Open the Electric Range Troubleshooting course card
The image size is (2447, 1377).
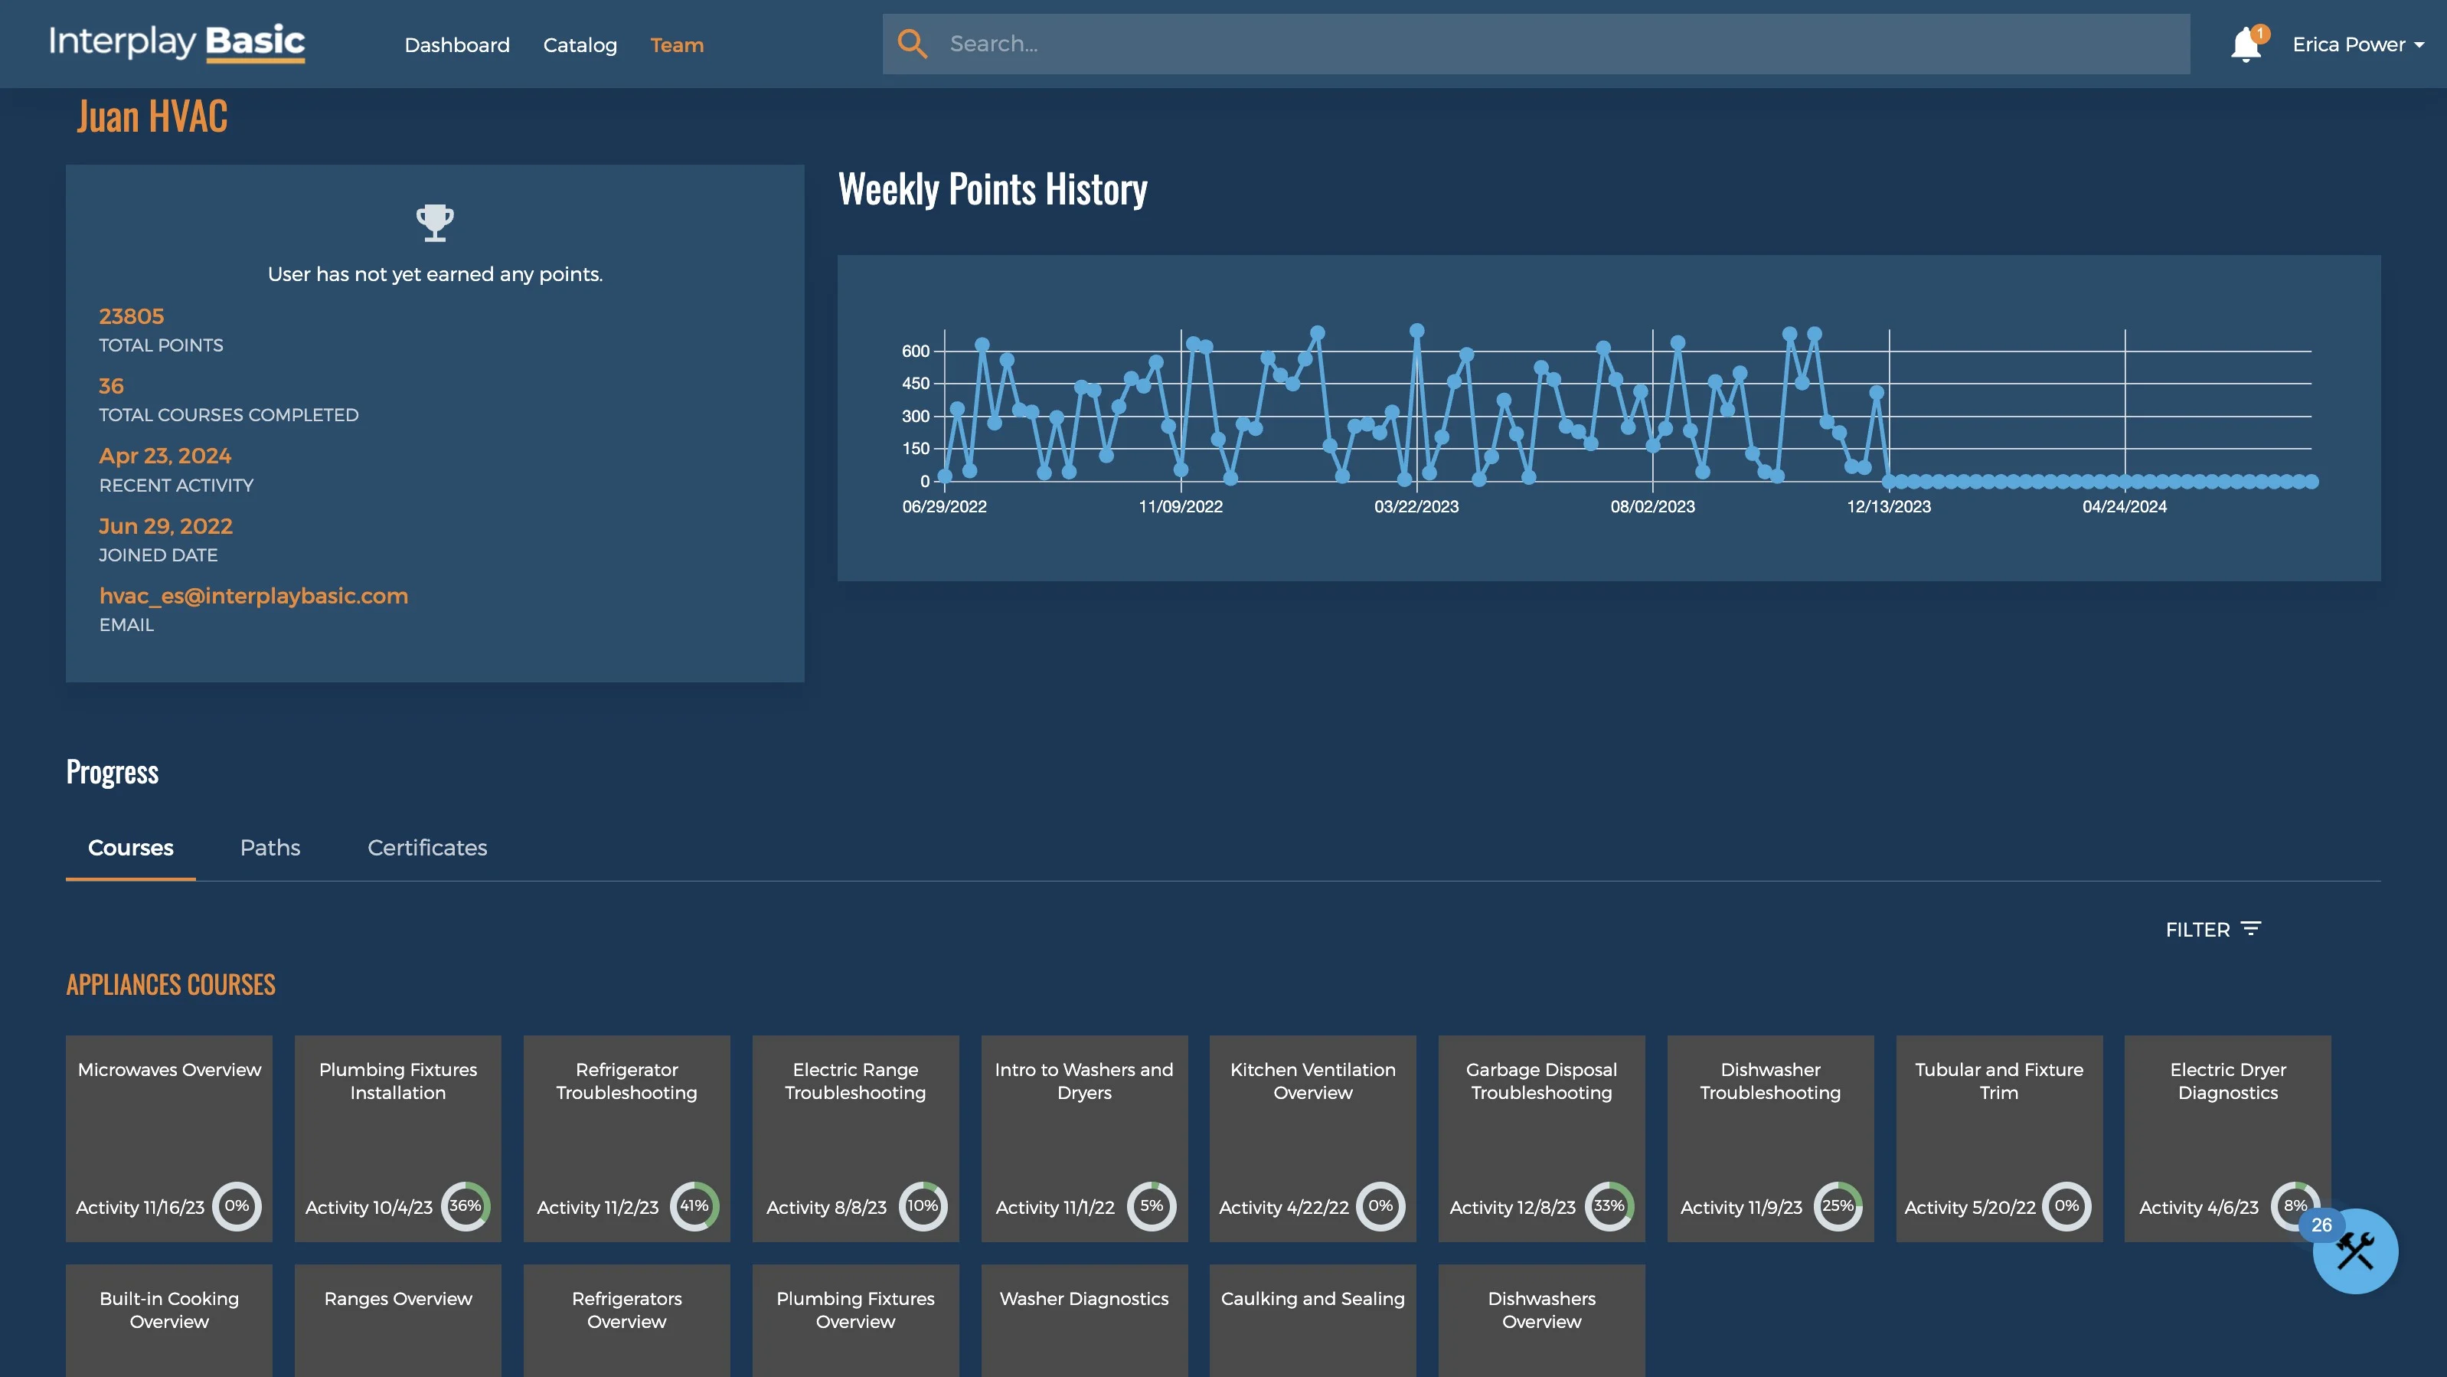click(856, 1139)
